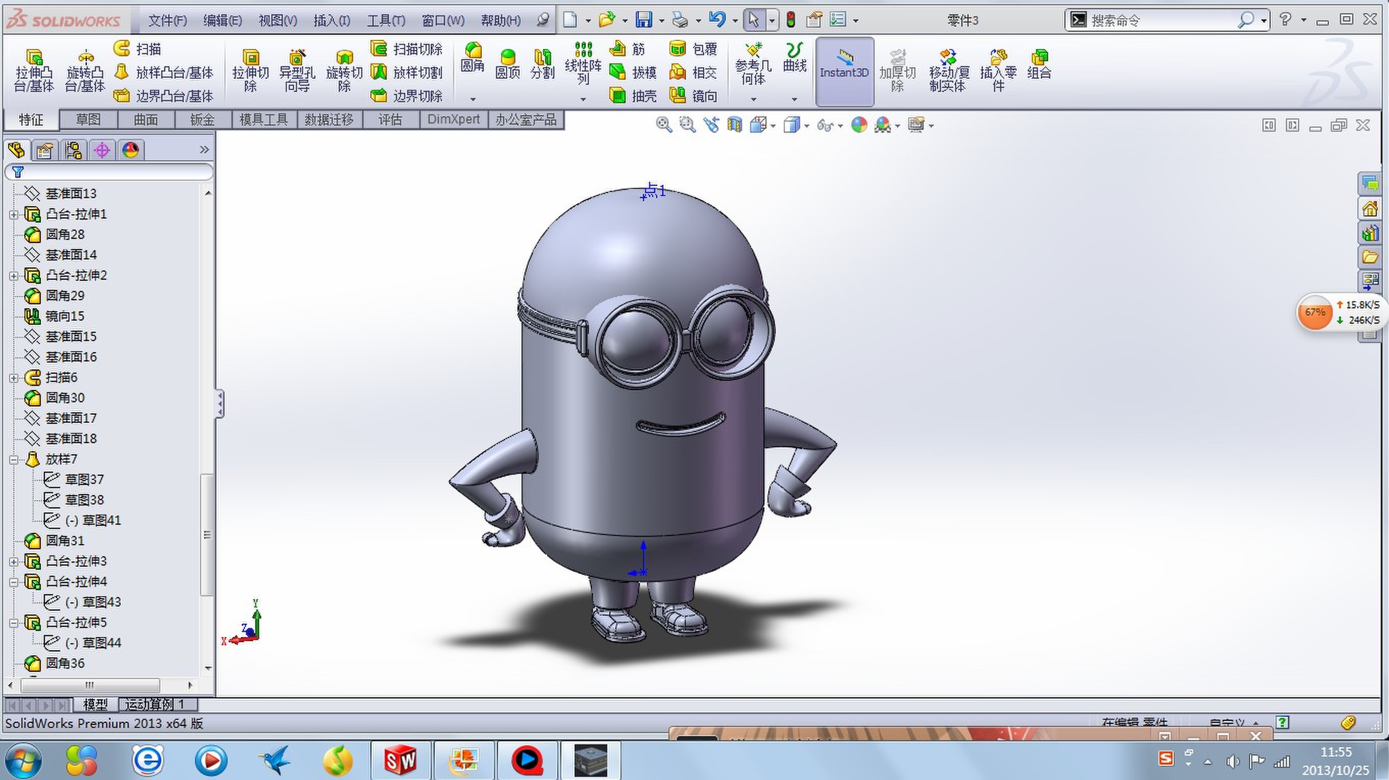Viewport: 1389px width, 780px height.
Task: Open the DisplayManager color sphere tab
Action: [x=131, y=150]
